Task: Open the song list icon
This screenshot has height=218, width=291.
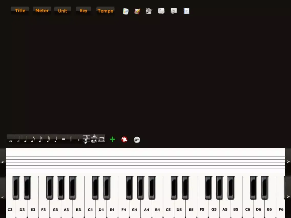Action: [x=126, y=11]
